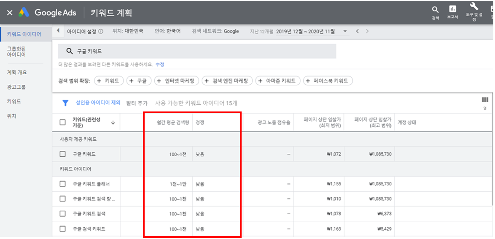
Task: Close the keyword planner with the X icon
Action: click(x=10, y=13)
